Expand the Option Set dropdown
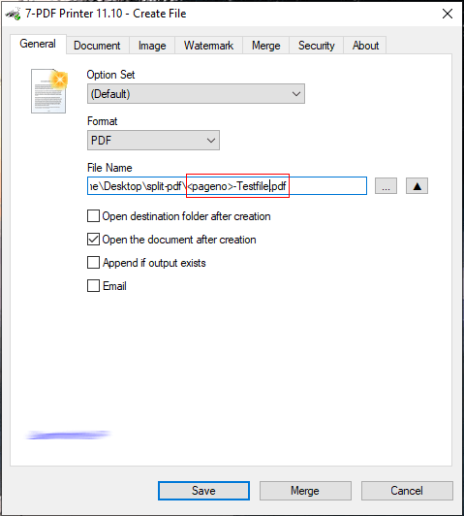Image resolution: width=464 pixels, height=516 pixels. 196,94
